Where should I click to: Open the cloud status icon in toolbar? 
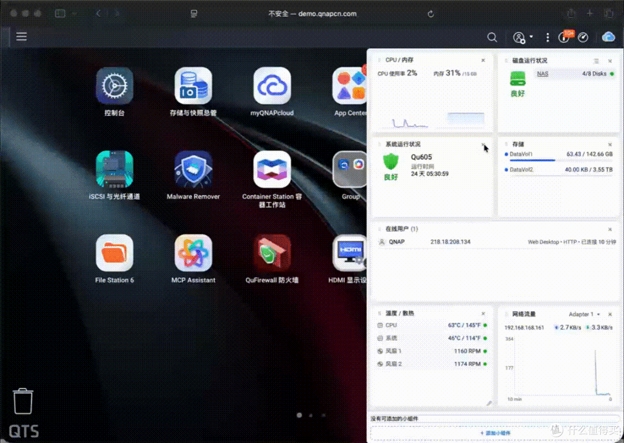point(608,37)
